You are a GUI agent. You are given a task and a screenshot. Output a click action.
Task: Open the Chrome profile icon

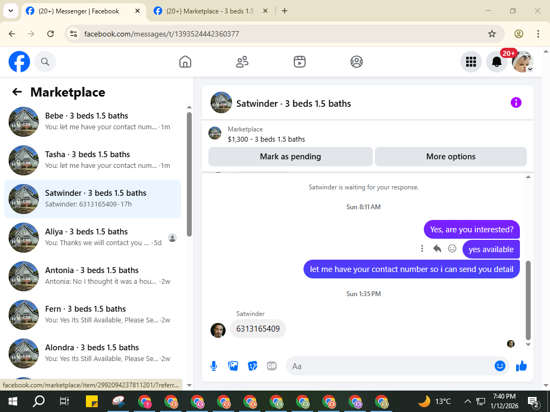519,34
